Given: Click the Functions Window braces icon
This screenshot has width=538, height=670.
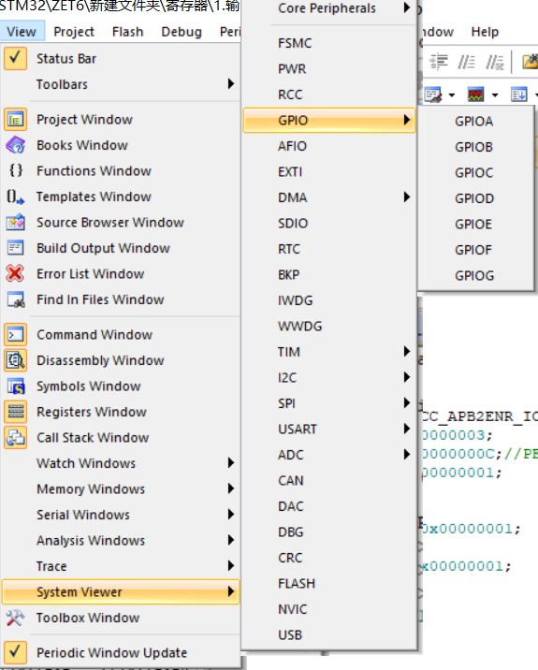Looking at the screenshot, I should point(15,170).
